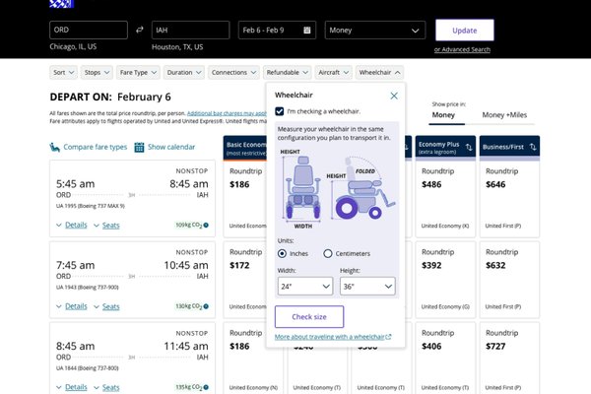Select the Basic Economy column header
This screenshot has height=394, width=591.
pos(245,148)
